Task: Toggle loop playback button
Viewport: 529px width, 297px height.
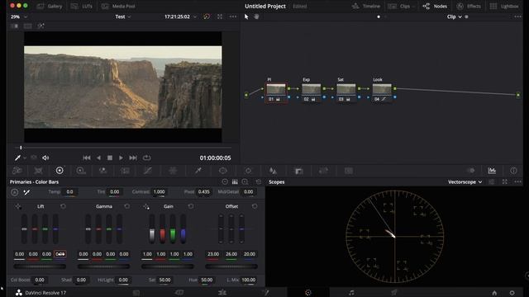Action: click(x=146, y=158)
